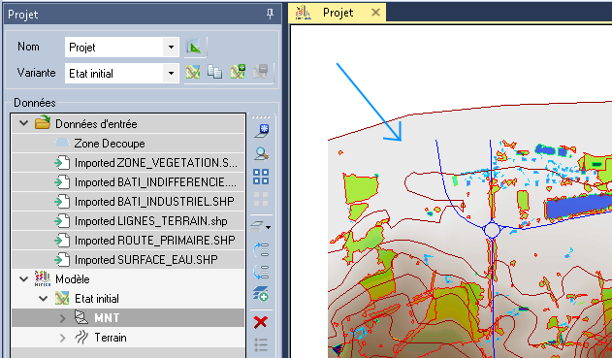Close the Projet document tab
The height and width of the screenshot is (358, 612).
click(x=375, y=13)
